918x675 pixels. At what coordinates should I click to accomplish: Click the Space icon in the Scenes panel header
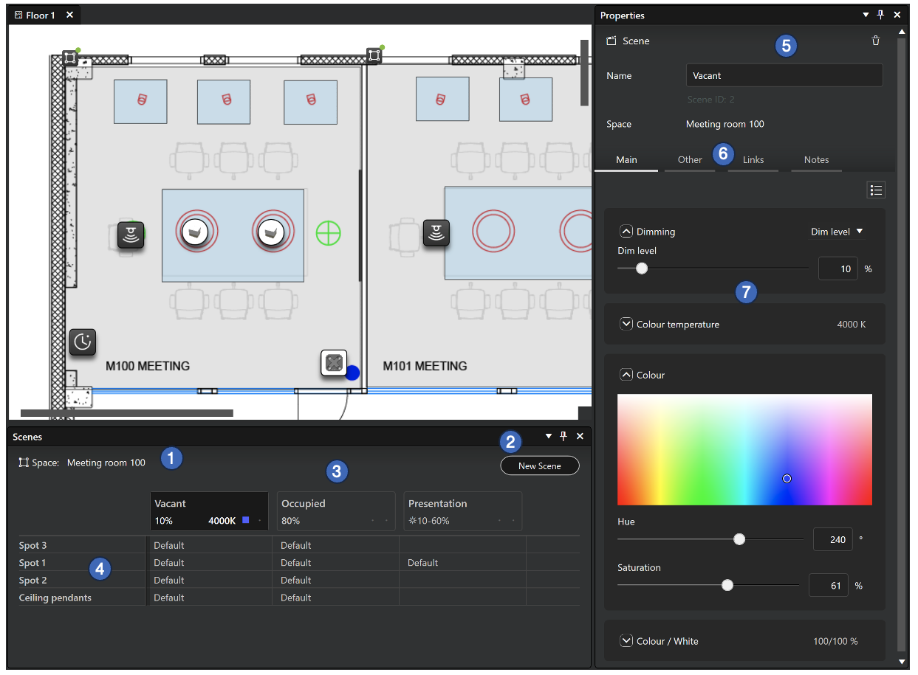click(x=22, y=463)
